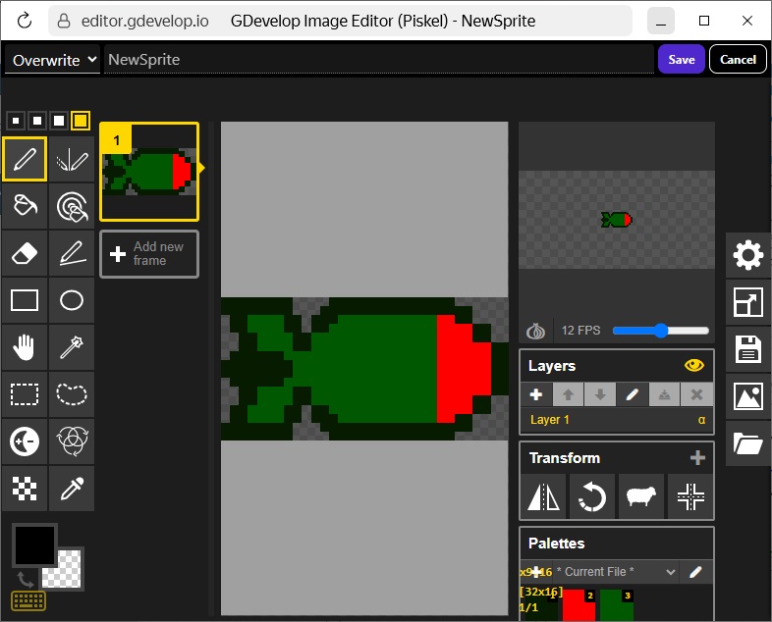Select the Eraser tool
The image size is (772, 622).
[25, 253]
